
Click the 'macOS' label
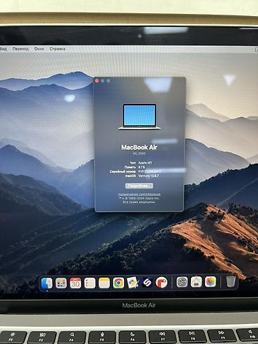point(130,176)
